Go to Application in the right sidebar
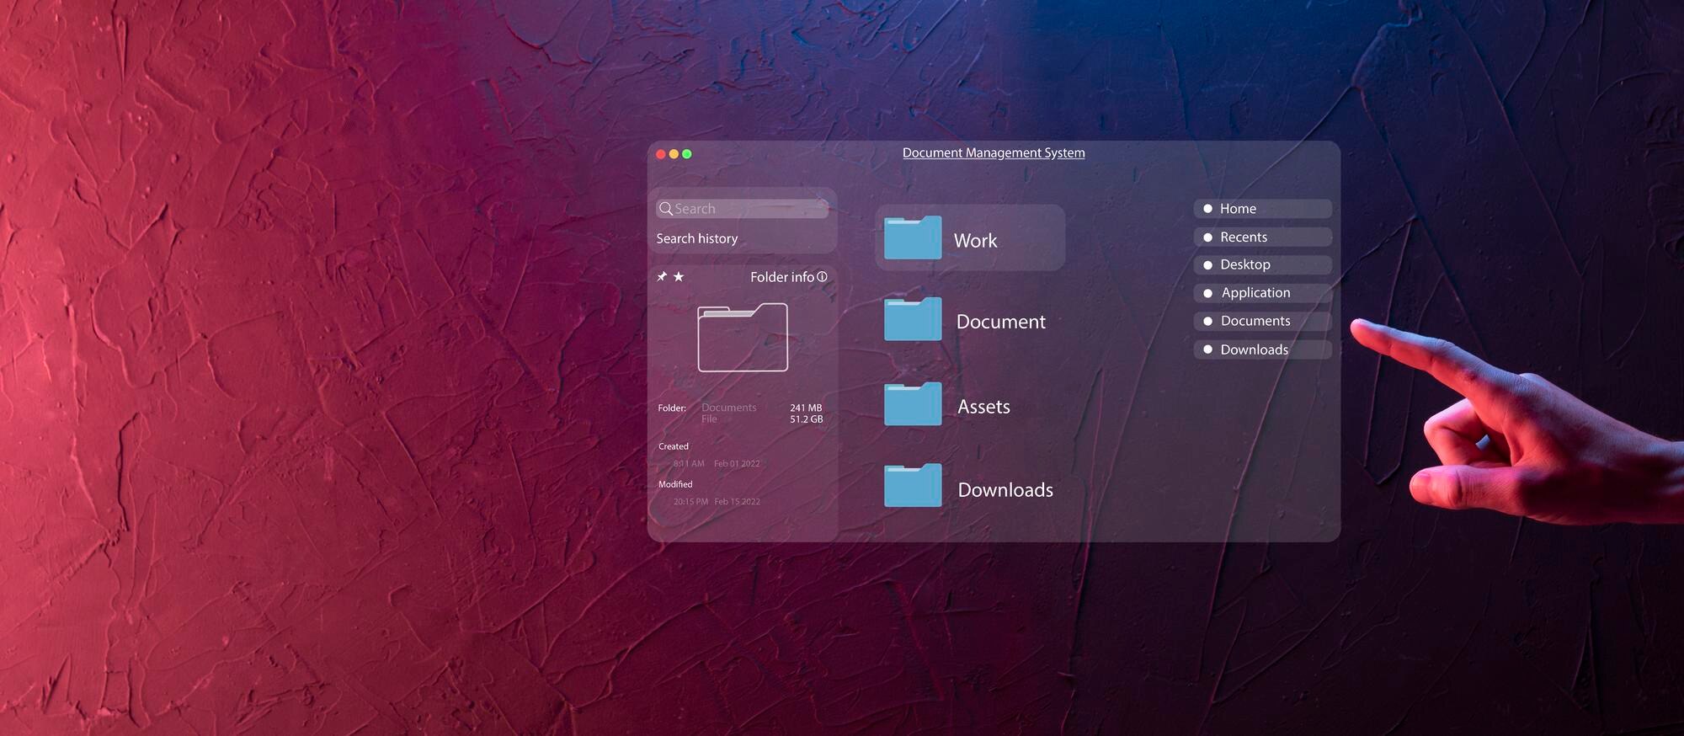 coord(1255,293)
